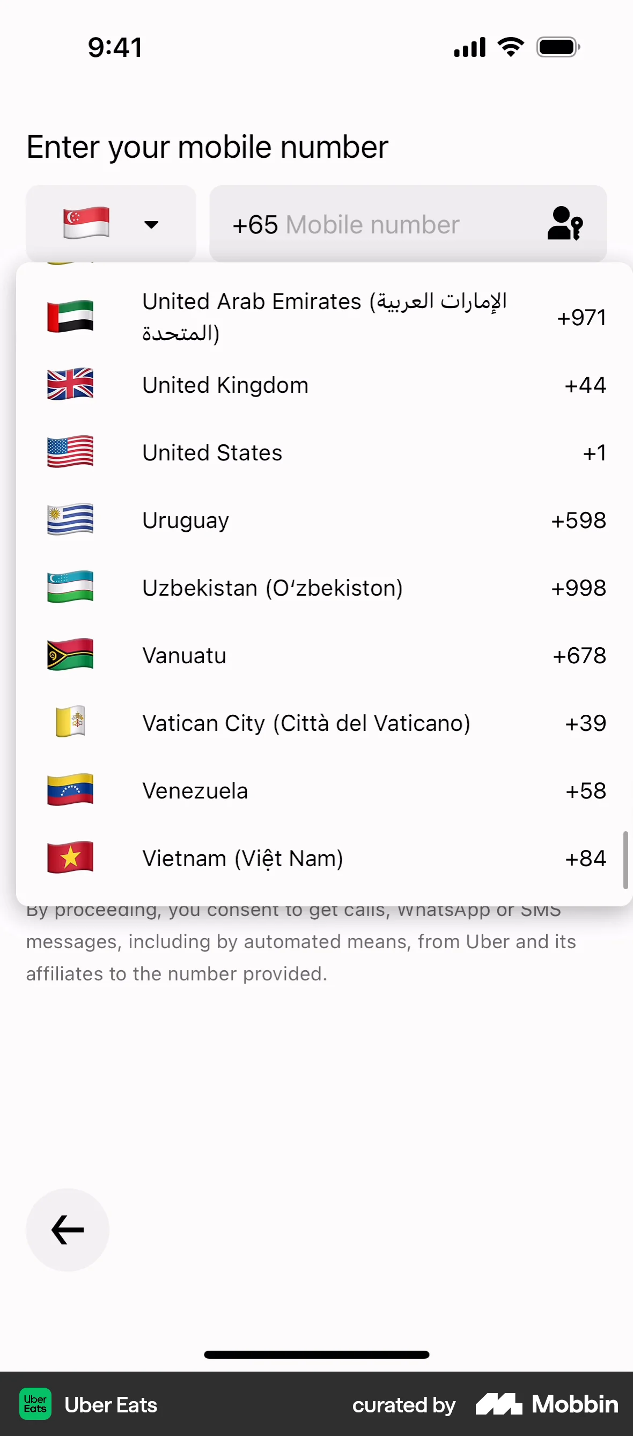
Task: Click the country list scrollbar handle
Action: pos(625,860)
